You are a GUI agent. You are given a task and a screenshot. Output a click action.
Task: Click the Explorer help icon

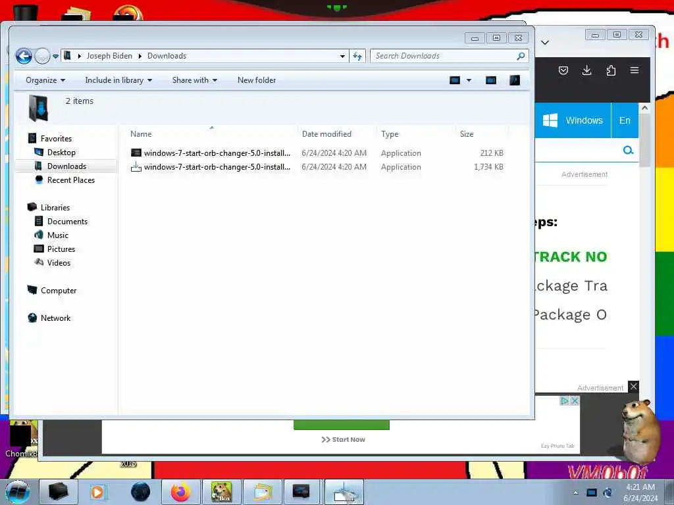(515, 80)
